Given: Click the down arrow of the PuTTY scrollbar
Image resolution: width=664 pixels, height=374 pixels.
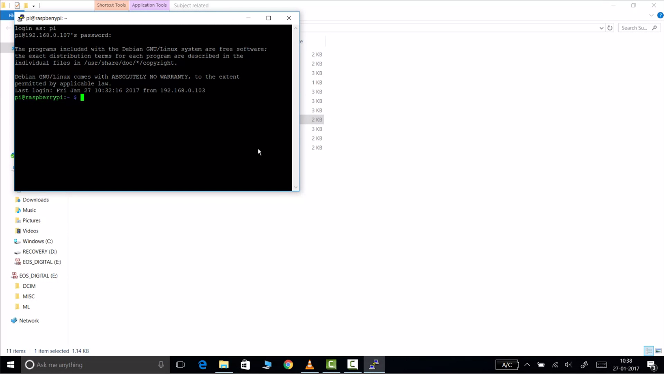Looking at the screenshot, I should point(296,187).
